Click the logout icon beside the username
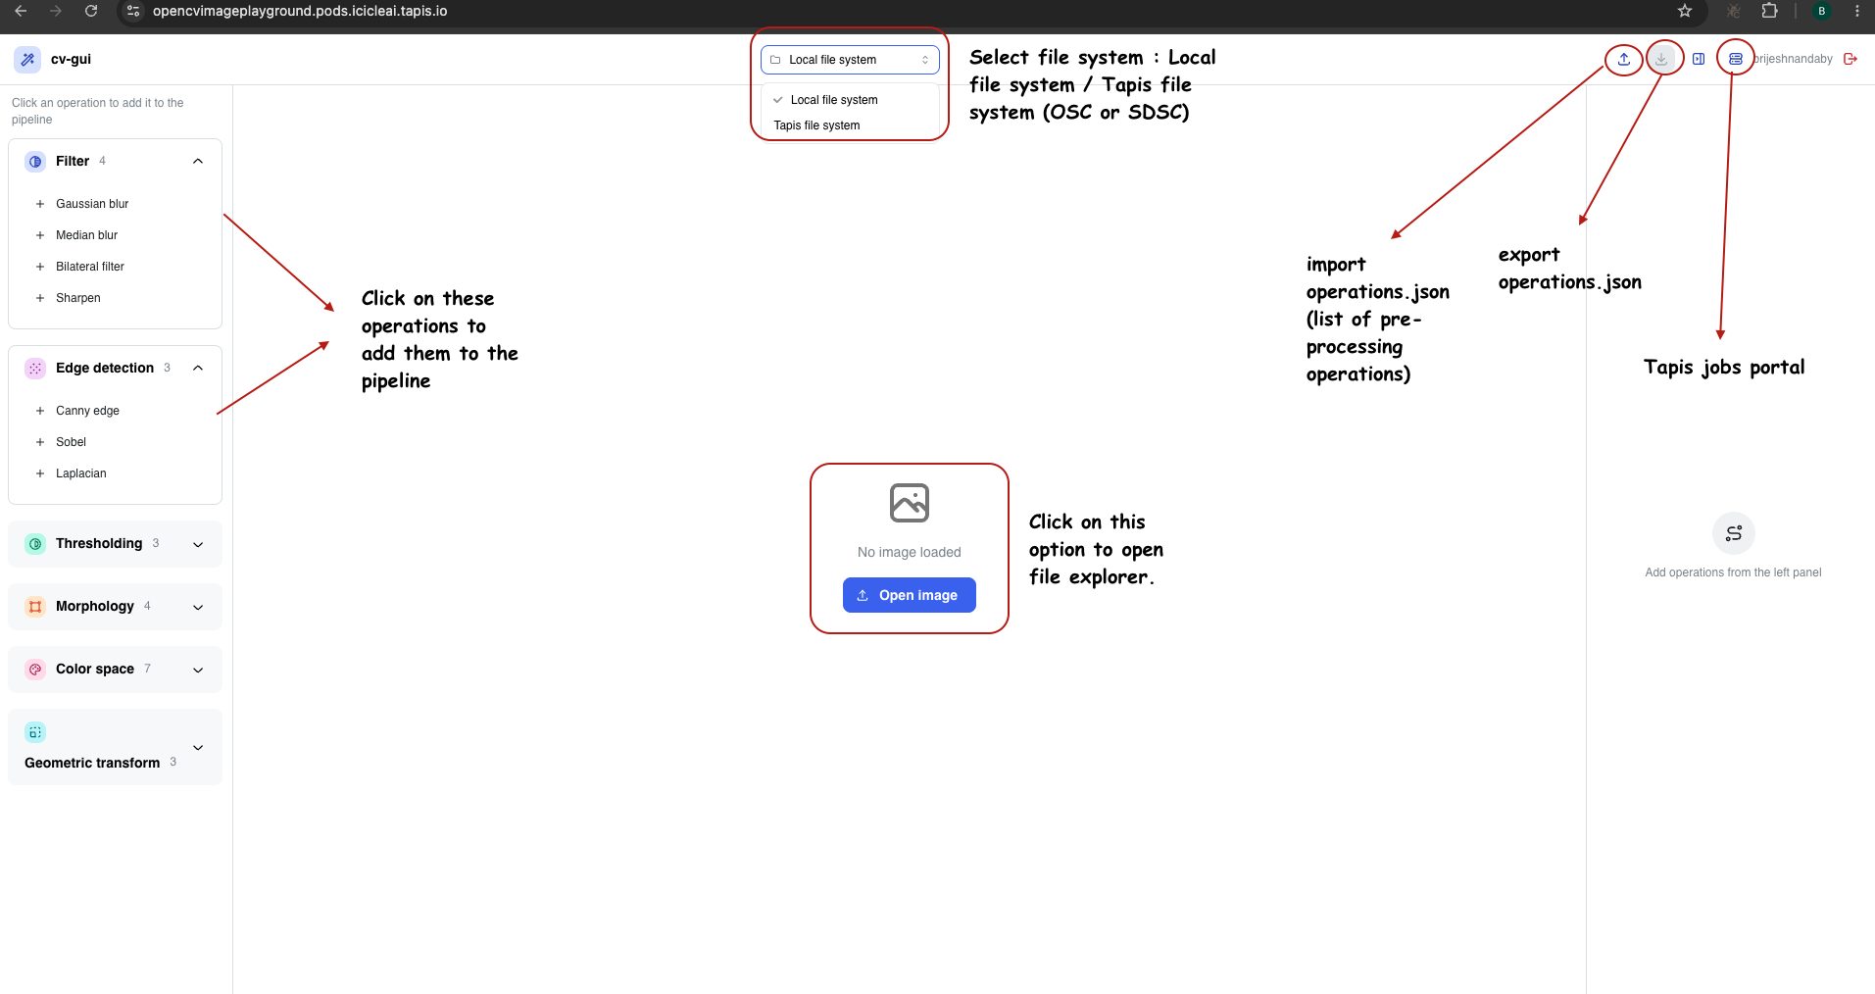The image size is (1875, 994). [x=1850, y=59]
